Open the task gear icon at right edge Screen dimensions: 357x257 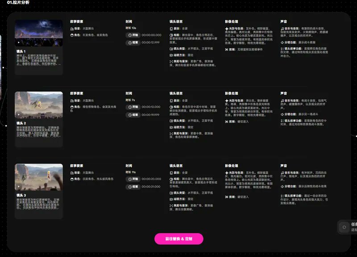tap(344, 227)
